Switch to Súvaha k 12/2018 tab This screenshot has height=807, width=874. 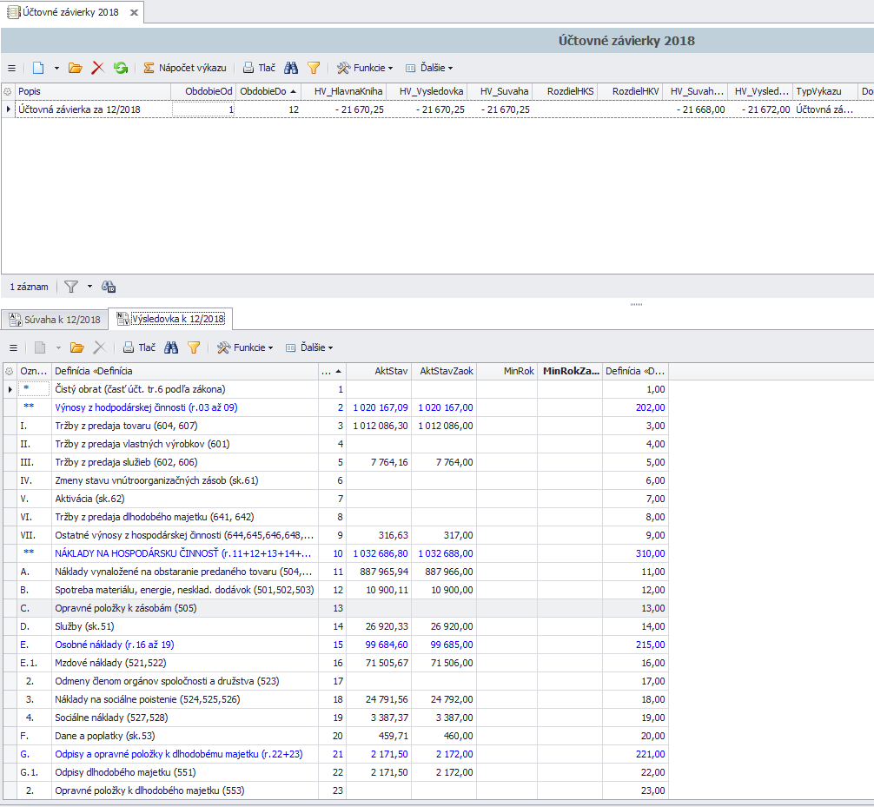point(54,320)
